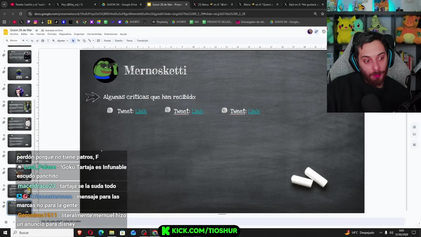Open the first Tweet Link on the slide
This screenshot has width=421, height=237.
pos(141,111)
